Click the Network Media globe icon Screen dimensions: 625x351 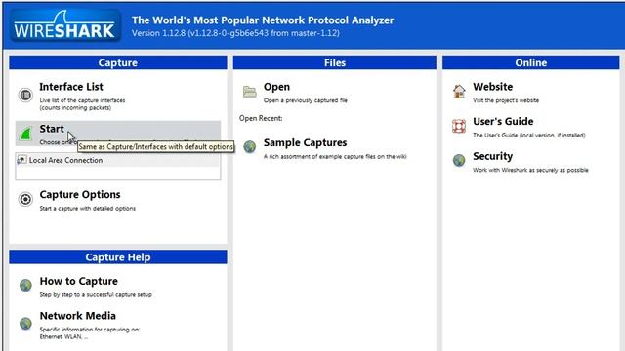[25, 323]
